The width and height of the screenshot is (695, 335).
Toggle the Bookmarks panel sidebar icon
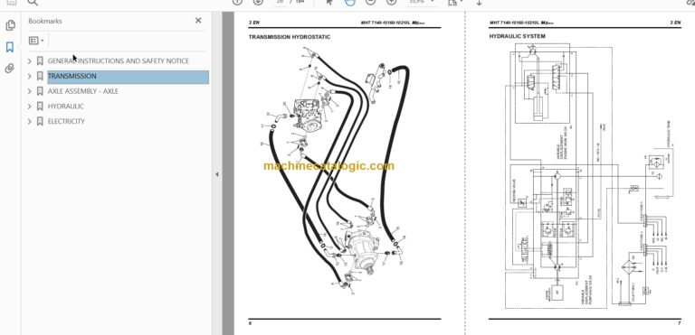click(x=10, y=47)
